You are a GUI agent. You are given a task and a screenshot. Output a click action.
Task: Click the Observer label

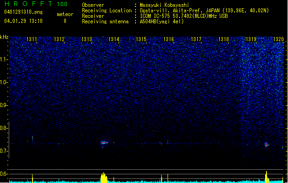click(93, 5)
